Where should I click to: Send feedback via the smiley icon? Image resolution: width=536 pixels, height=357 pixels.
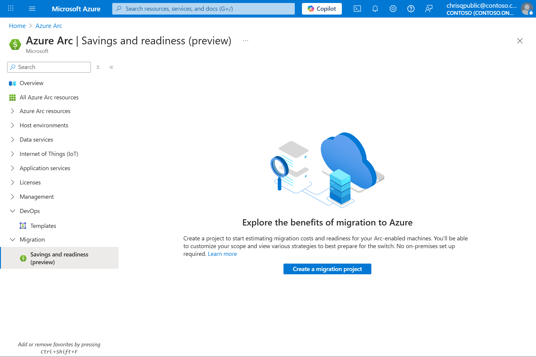click(429, 9)
